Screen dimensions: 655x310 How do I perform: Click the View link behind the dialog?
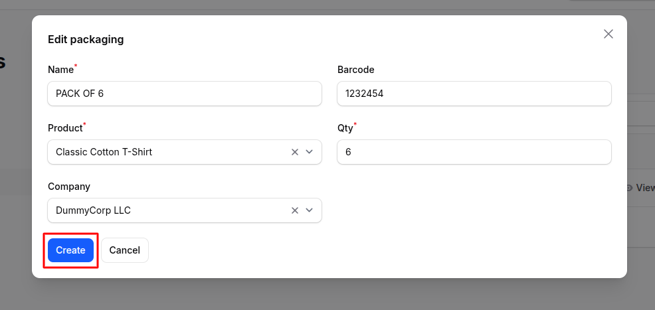643,188
